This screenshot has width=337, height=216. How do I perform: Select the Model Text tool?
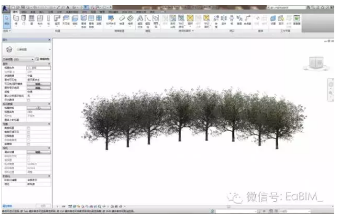[x=140, y=21]
